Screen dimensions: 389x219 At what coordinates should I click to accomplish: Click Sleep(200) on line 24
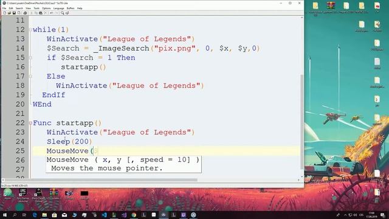tap(69, 142)
